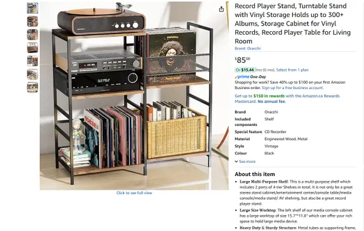This screenshot has width=364, height=231.
Task: Click the chevron beside See more
Action: pyautogui.click(x=237, y=162)
